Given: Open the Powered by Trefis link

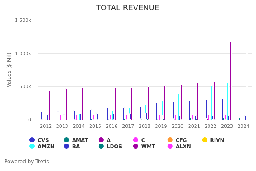Looking at the screenshot, I should tap(26, 162).
